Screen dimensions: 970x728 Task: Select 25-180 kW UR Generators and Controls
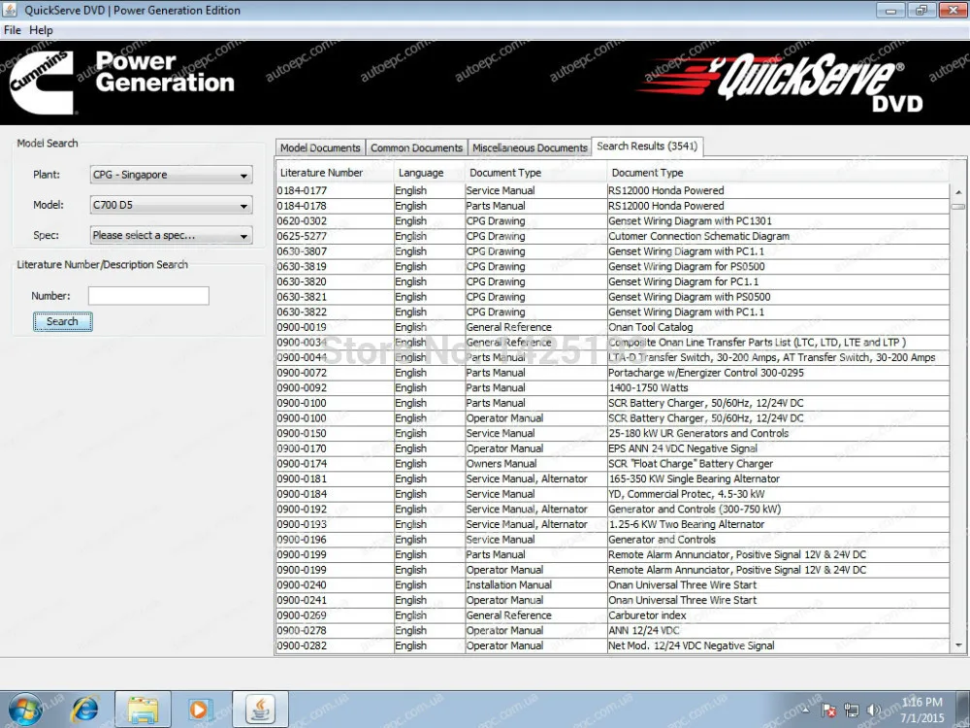click(x=697, y=433)
